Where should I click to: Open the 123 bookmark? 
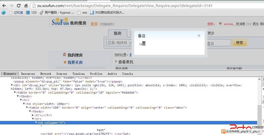tap(31, 13)
